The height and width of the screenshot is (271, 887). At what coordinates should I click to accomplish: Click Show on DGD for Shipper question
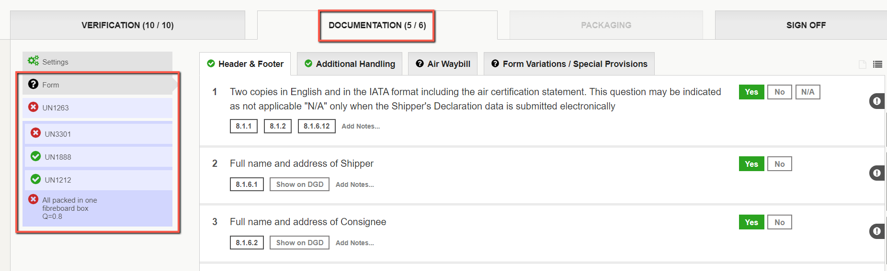click(x=300, y=184)
